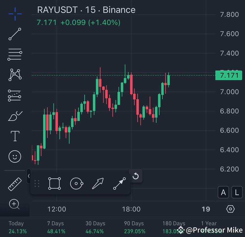This screenshot has width=245, height=237.
Task: Collapse the floating drawing toolbar
Action: click(x=28, y=176)
